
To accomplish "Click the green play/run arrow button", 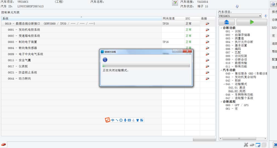I will coord(252,22).
